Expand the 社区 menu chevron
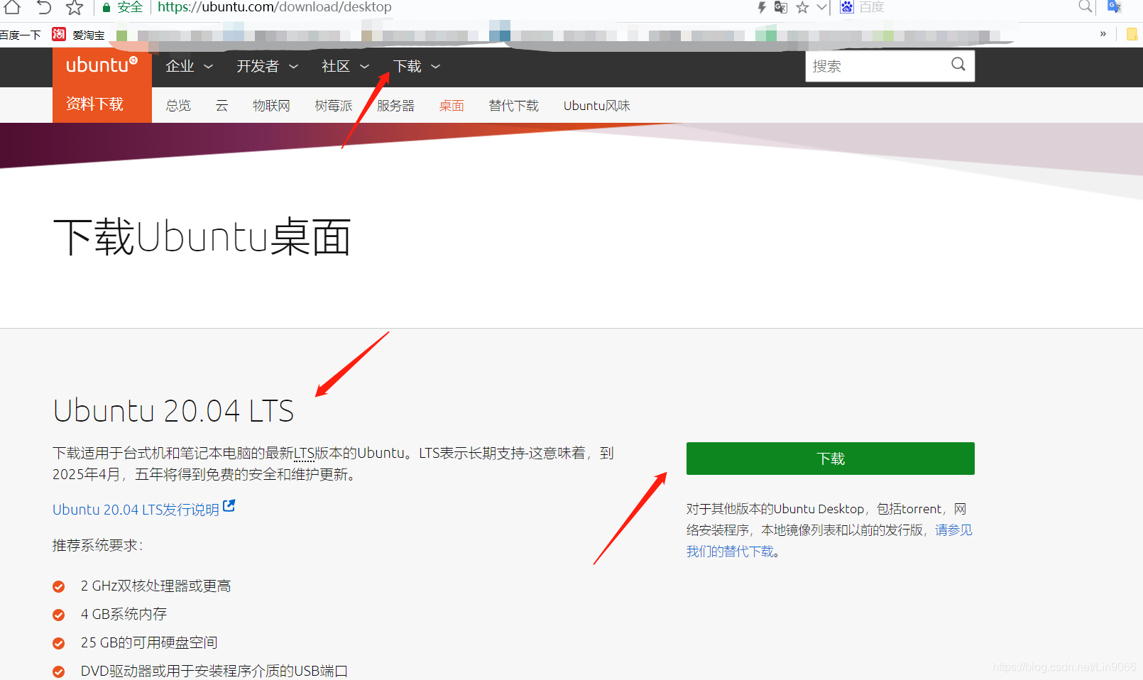 click(x=364, y=67)
